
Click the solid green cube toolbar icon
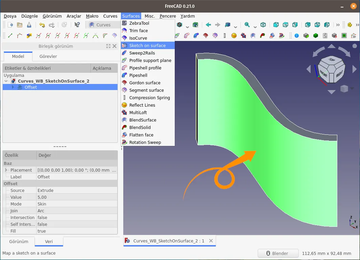pos(316,36)
